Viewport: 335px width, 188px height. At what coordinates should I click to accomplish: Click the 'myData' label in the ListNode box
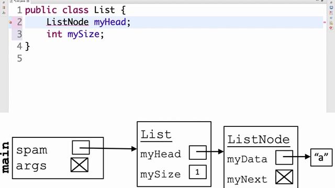(x=247, y=159)
